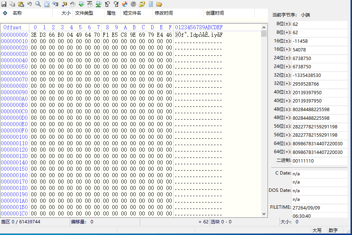The width and height of the screenshot is (352, 235).
Task: Click the Paste clipboard icon
Action: (x=21, y=4)
